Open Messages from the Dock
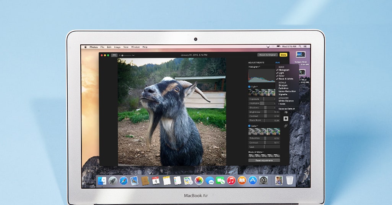This screenshot has height=205, width=392. pos(210,181)
